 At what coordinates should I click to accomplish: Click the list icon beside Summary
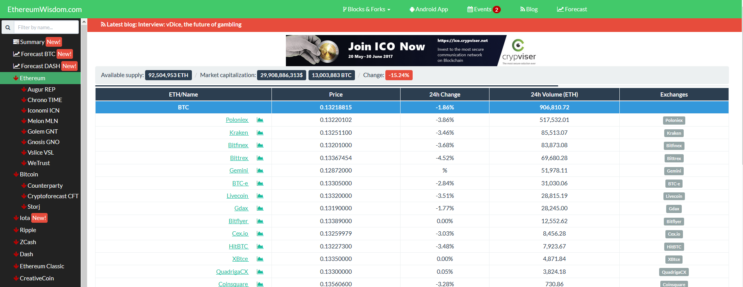coord(16,42)
